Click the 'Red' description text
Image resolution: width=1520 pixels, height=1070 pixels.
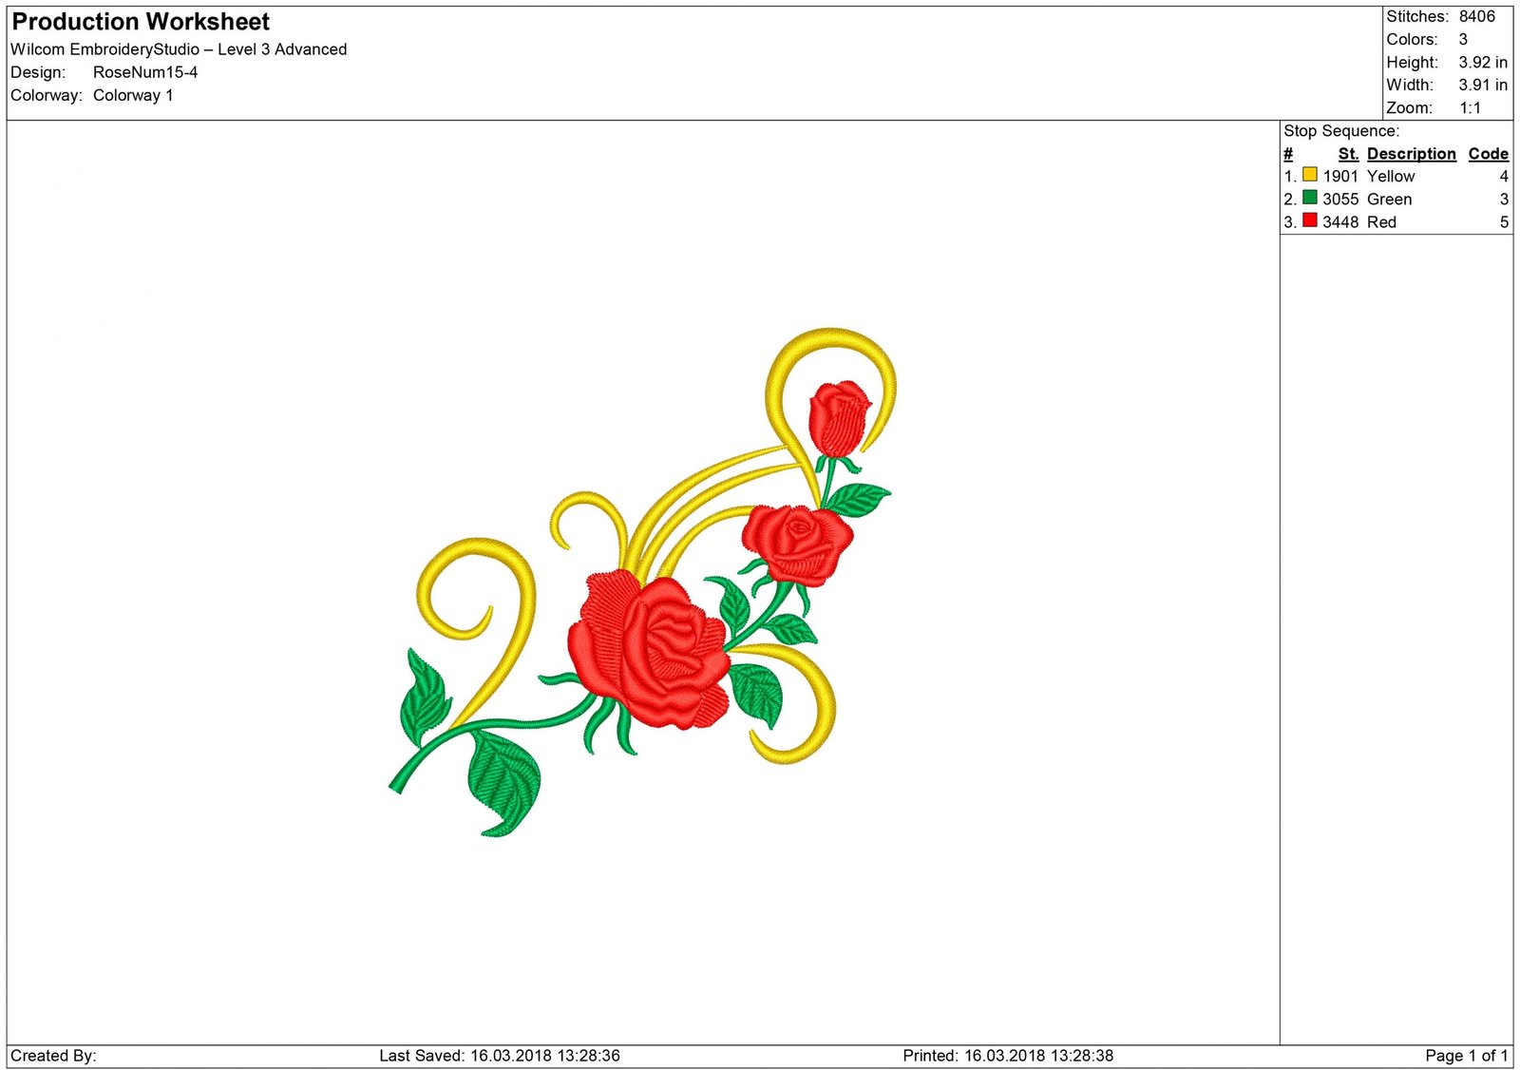click(x=1382, y=222)
